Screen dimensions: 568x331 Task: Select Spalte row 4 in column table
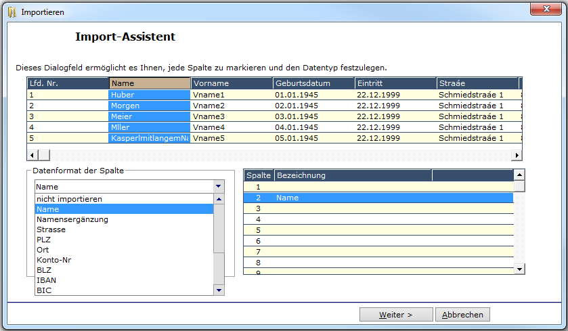click(x=378, y=219)
